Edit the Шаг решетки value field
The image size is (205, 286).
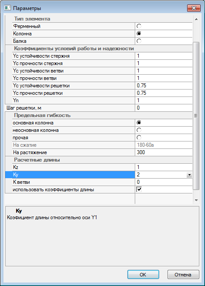(x=164, y=108)
